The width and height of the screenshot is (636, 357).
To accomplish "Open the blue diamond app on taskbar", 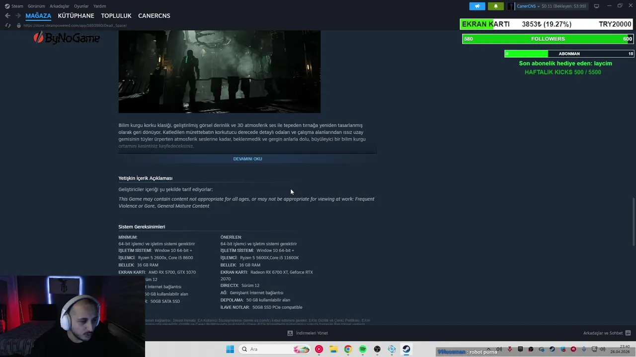I will (x=392, y=349).
